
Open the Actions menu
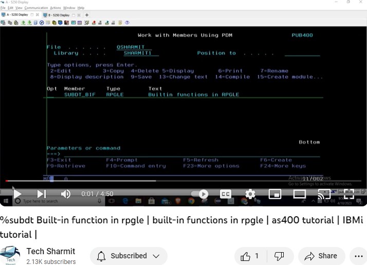56,8
